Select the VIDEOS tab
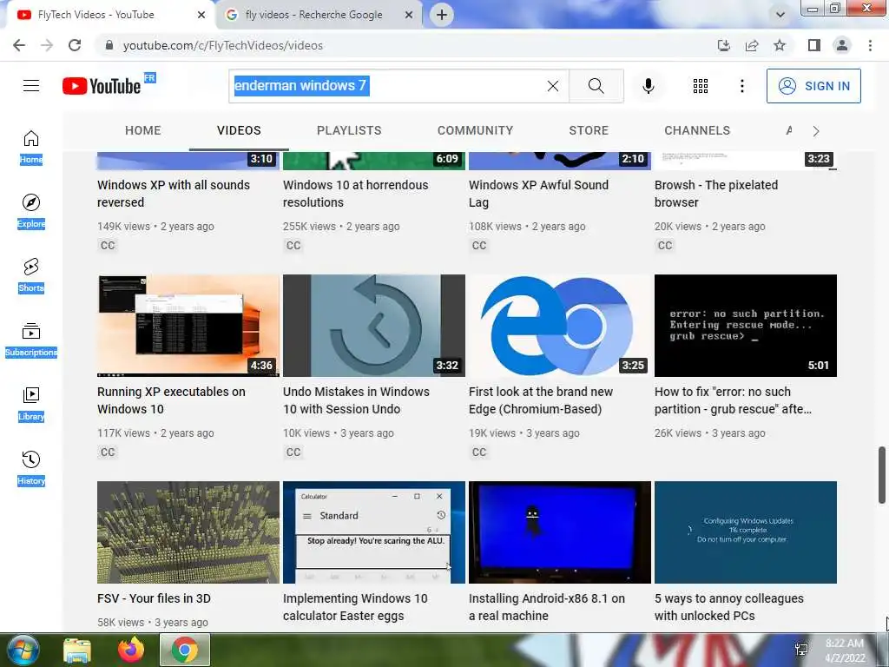This screenshot has width=889, height=667. (x=239, y=130)
